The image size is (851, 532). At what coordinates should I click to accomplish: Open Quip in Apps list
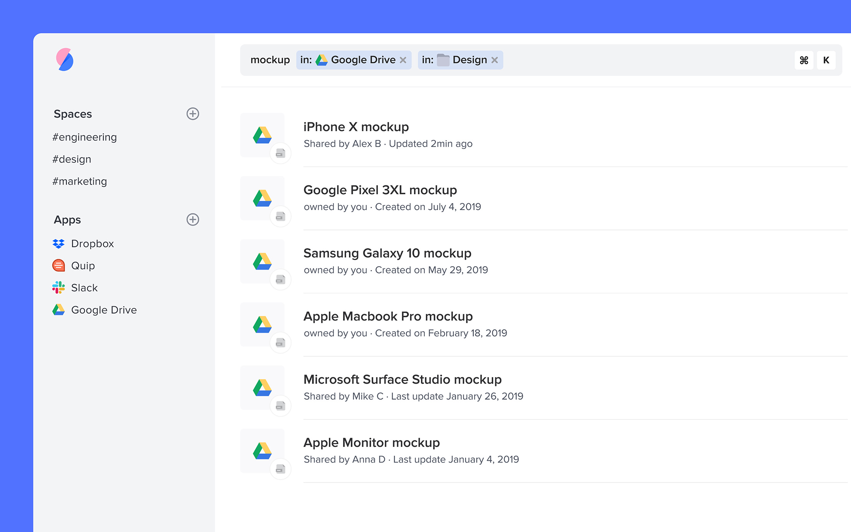pos(83,266)
